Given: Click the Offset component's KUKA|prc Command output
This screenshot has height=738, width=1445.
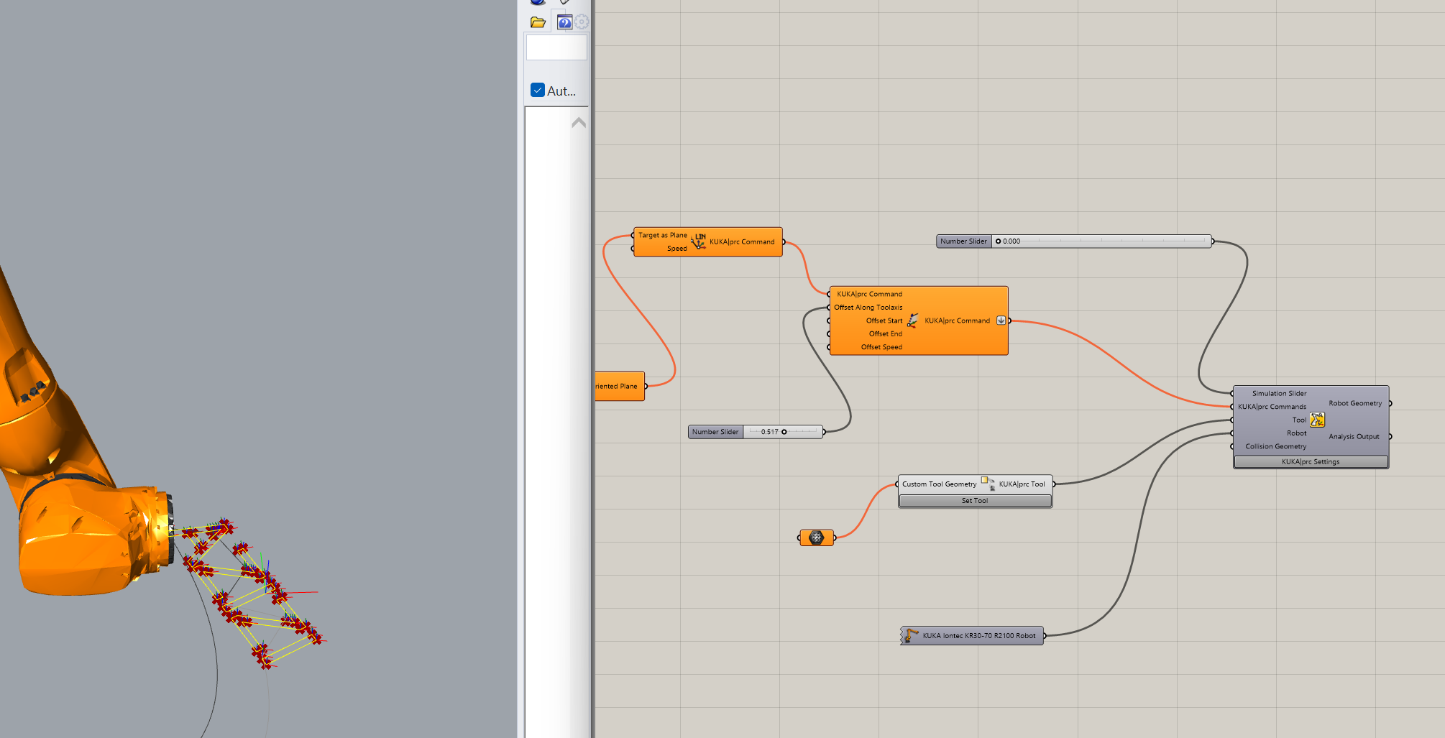Looking at the screenshot, I should click(957, 320).
